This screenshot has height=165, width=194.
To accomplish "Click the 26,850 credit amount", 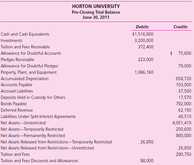I will pyautogui.click(x=185, y=148).
